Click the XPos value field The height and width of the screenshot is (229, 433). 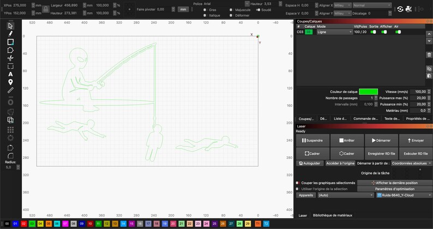(x=21, y=5)
